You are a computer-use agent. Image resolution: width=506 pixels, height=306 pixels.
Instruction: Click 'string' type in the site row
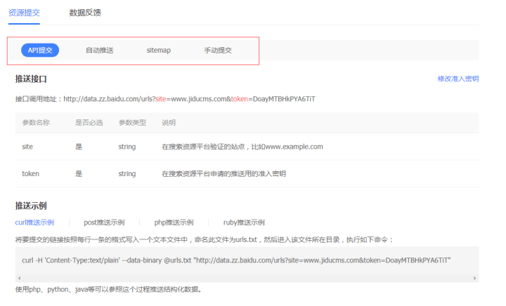(x=127, y=147)
